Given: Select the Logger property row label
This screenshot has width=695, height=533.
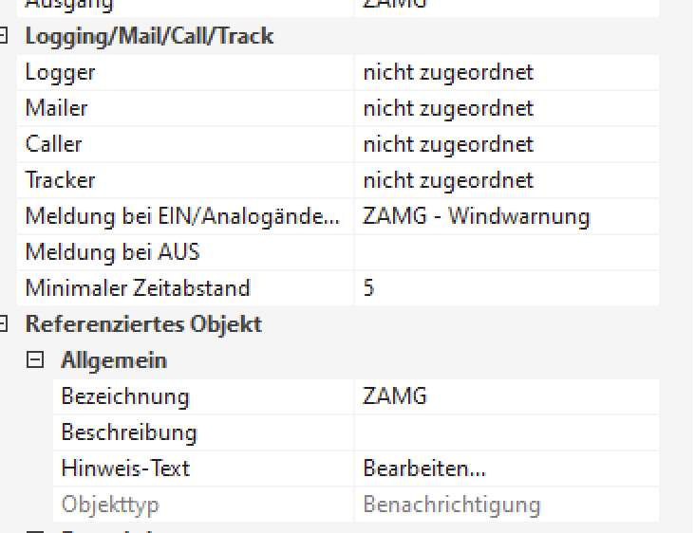Looking at the screenshot, I should coord(60,72).
